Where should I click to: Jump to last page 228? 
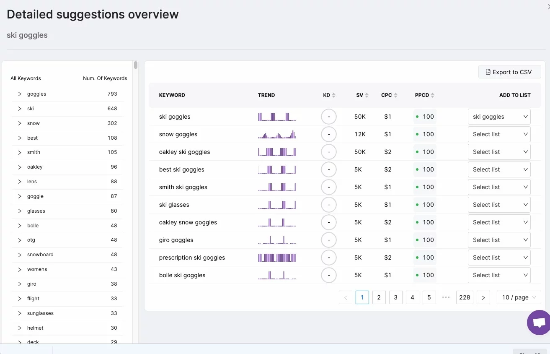(x=465, y=297)
